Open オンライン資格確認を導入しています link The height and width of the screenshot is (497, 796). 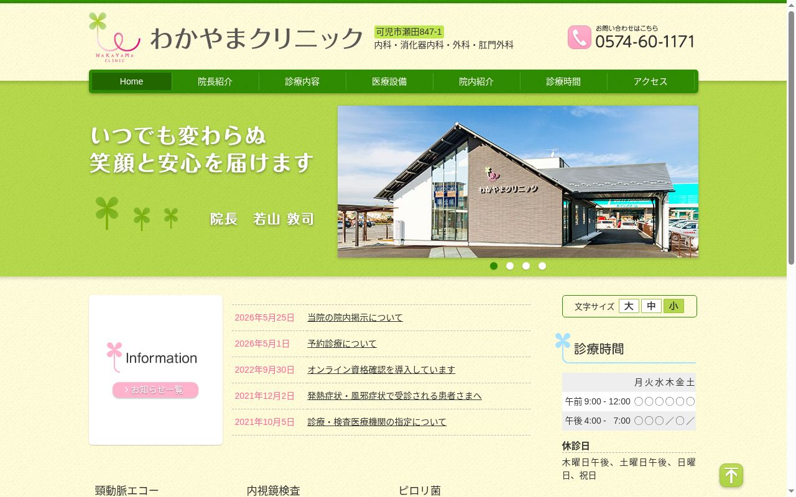pos(381,370)
